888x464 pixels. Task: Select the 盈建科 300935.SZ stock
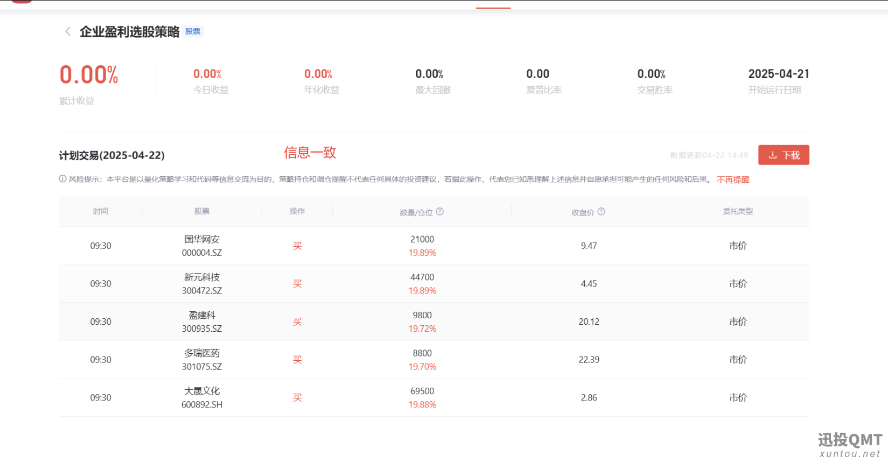pos(202,322)
